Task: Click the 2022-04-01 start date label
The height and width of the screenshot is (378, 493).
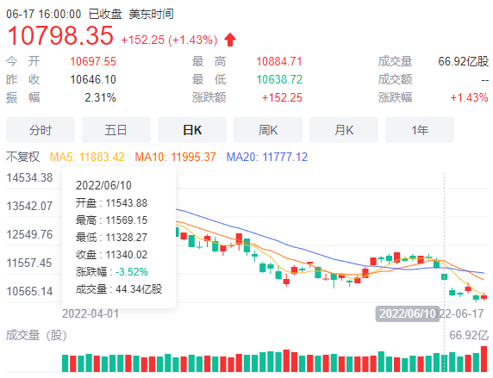Action: [90, 313]
